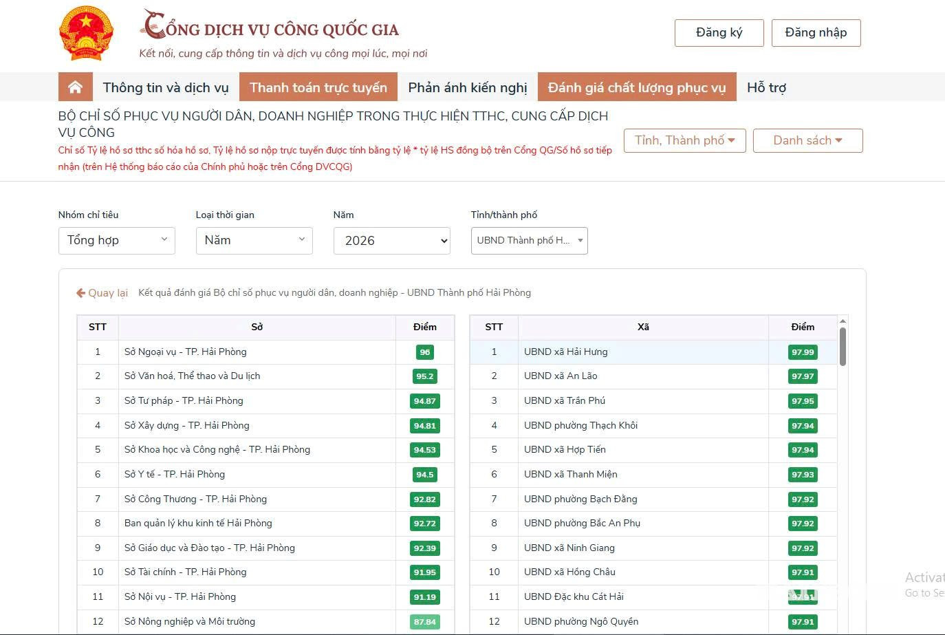Click the 91.19 score for Sở Nội vụ
This screenshot has width=945, height=635.
[x=425, y=597]
